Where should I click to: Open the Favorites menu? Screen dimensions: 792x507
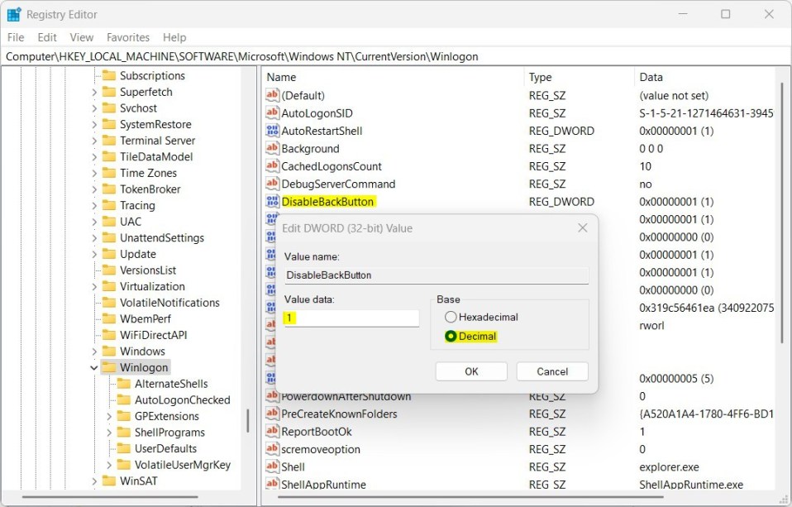(128, 37)
